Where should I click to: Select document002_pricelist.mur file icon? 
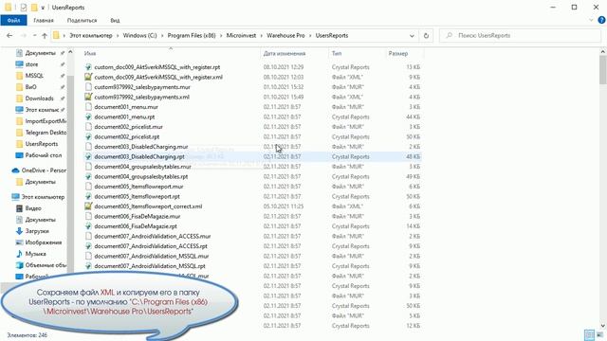point(88,127)
